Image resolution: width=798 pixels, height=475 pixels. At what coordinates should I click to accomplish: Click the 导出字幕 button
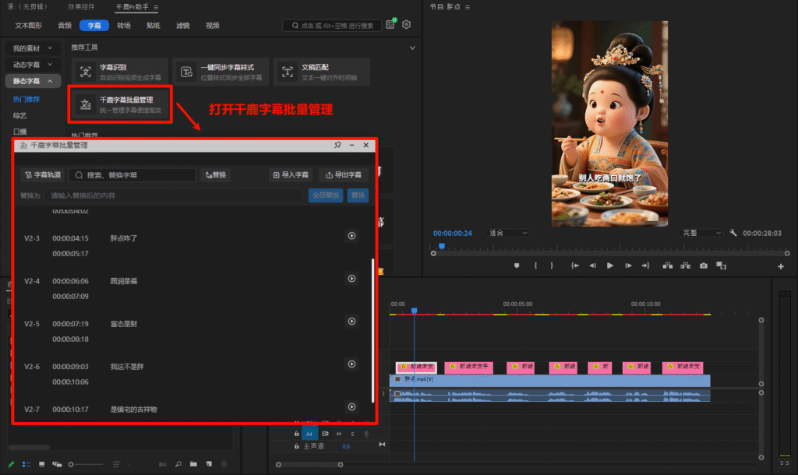(344, 175)
